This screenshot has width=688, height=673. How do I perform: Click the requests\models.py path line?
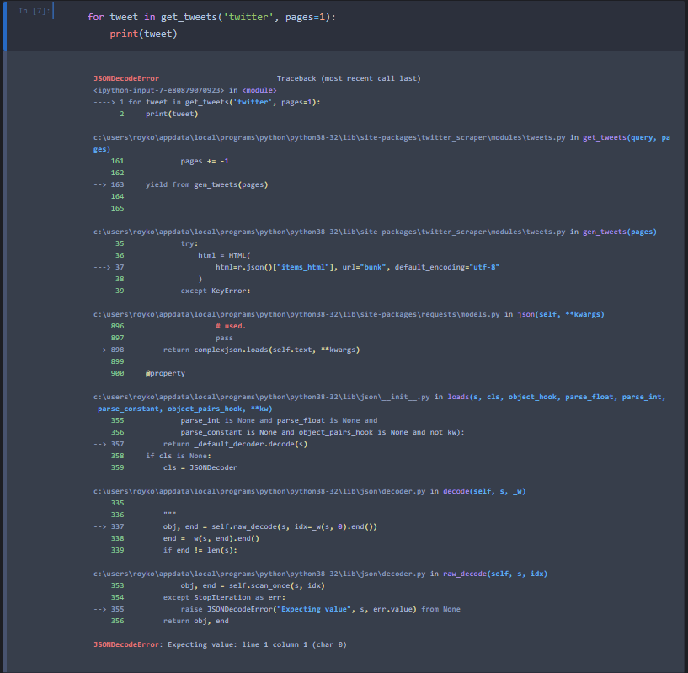point(349,314)
